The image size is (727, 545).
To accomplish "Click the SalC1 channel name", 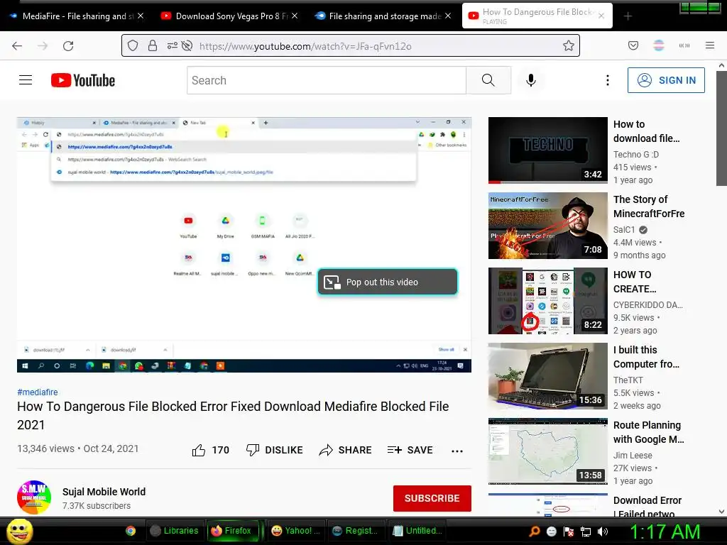I will point(624,229).
